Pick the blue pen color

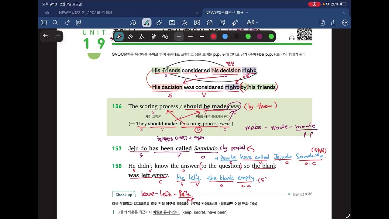[225, 36]
